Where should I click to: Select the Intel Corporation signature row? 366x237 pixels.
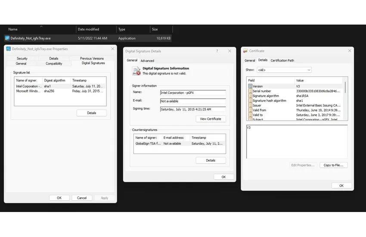pyautogui.click(x=60, y=86)
